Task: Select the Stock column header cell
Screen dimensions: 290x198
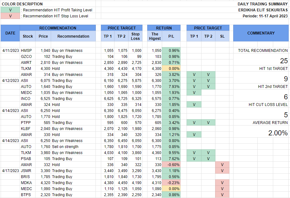Action: (28, 36)
